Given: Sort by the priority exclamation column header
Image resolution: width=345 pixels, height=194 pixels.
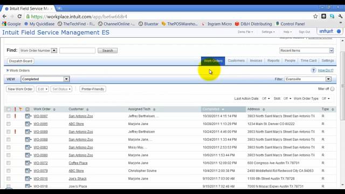Looking at the screenshot, I should pyautogui.click(x=15, y=109).
